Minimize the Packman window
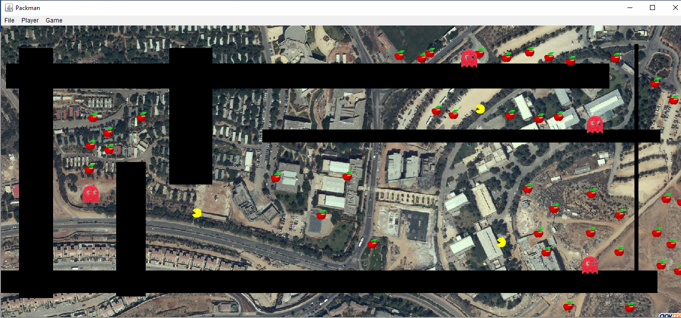This screenshot has height=318, width=681. tap(630, 7)
